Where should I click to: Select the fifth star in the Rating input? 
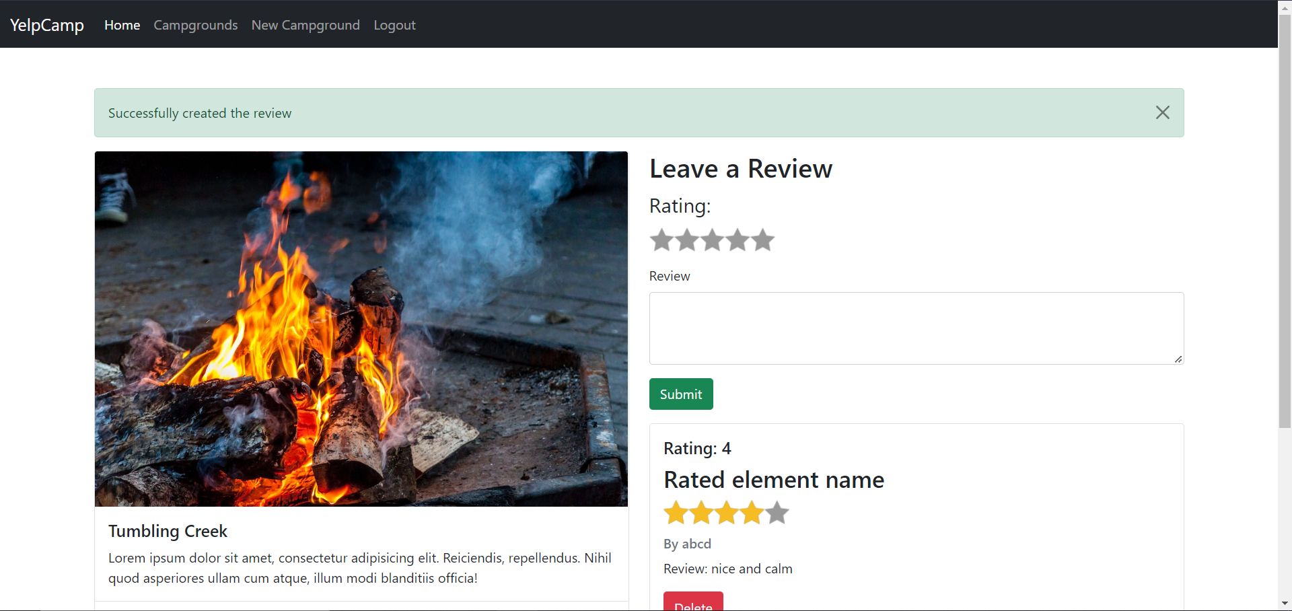763,240
